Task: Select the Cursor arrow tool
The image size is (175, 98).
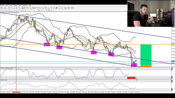Action: click(25, 10)
